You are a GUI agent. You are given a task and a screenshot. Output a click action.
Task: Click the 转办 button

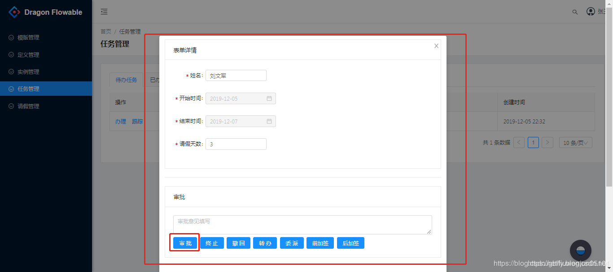[x=265, y=243]
